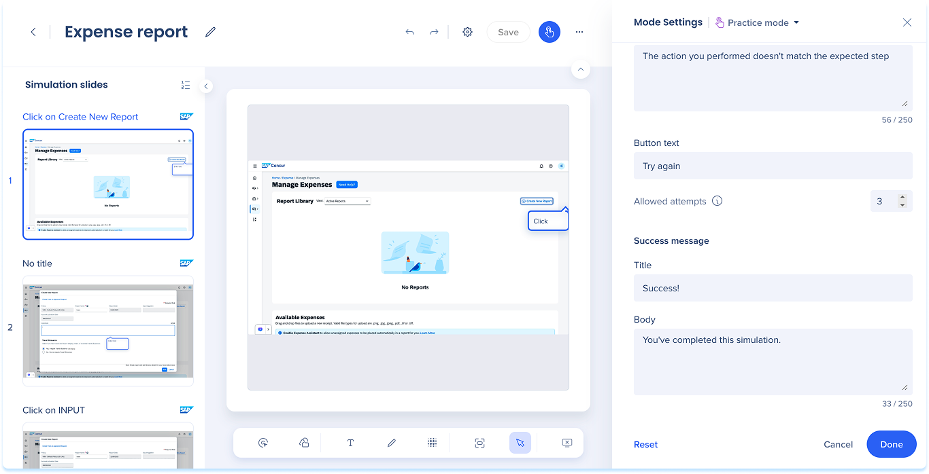Click the Cancel button
Viewport: 929px width, 474px height.
(x=838, y=444)
